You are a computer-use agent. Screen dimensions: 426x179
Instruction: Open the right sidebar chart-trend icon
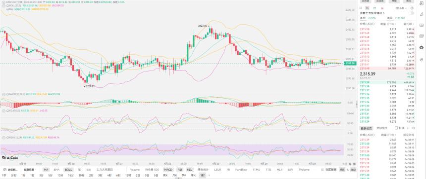[422, 14]
